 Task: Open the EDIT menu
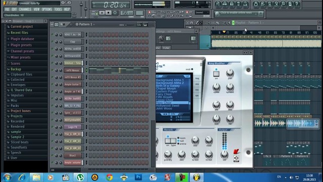14,9
